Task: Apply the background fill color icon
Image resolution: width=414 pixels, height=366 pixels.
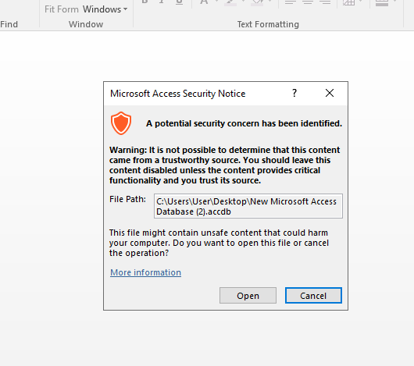Action: pos(257,2)
